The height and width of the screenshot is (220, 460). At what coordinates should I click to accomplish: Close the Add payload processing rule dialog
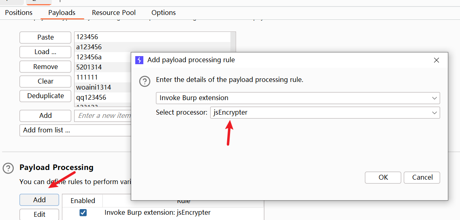tap(437, 60)
